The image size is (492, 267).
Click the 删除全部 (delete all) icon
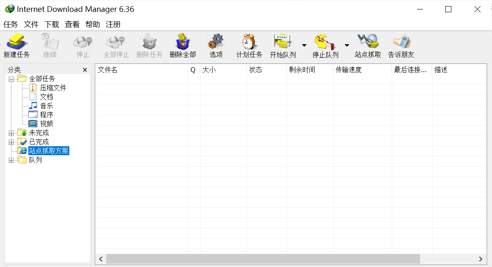pos(183,42)
